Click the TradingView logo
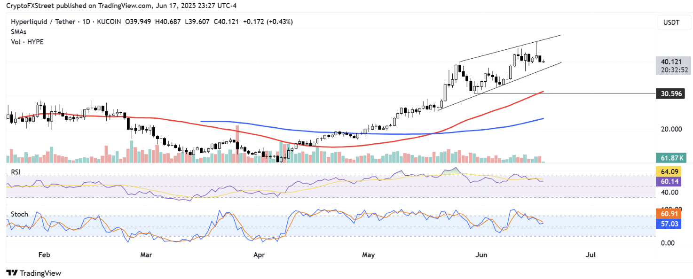 click(33, 273)
